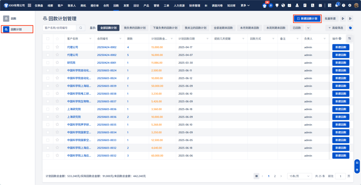361x185 pixels.
Task: Switch to 我负责的回款计划 tab
Action: (135, 28)
